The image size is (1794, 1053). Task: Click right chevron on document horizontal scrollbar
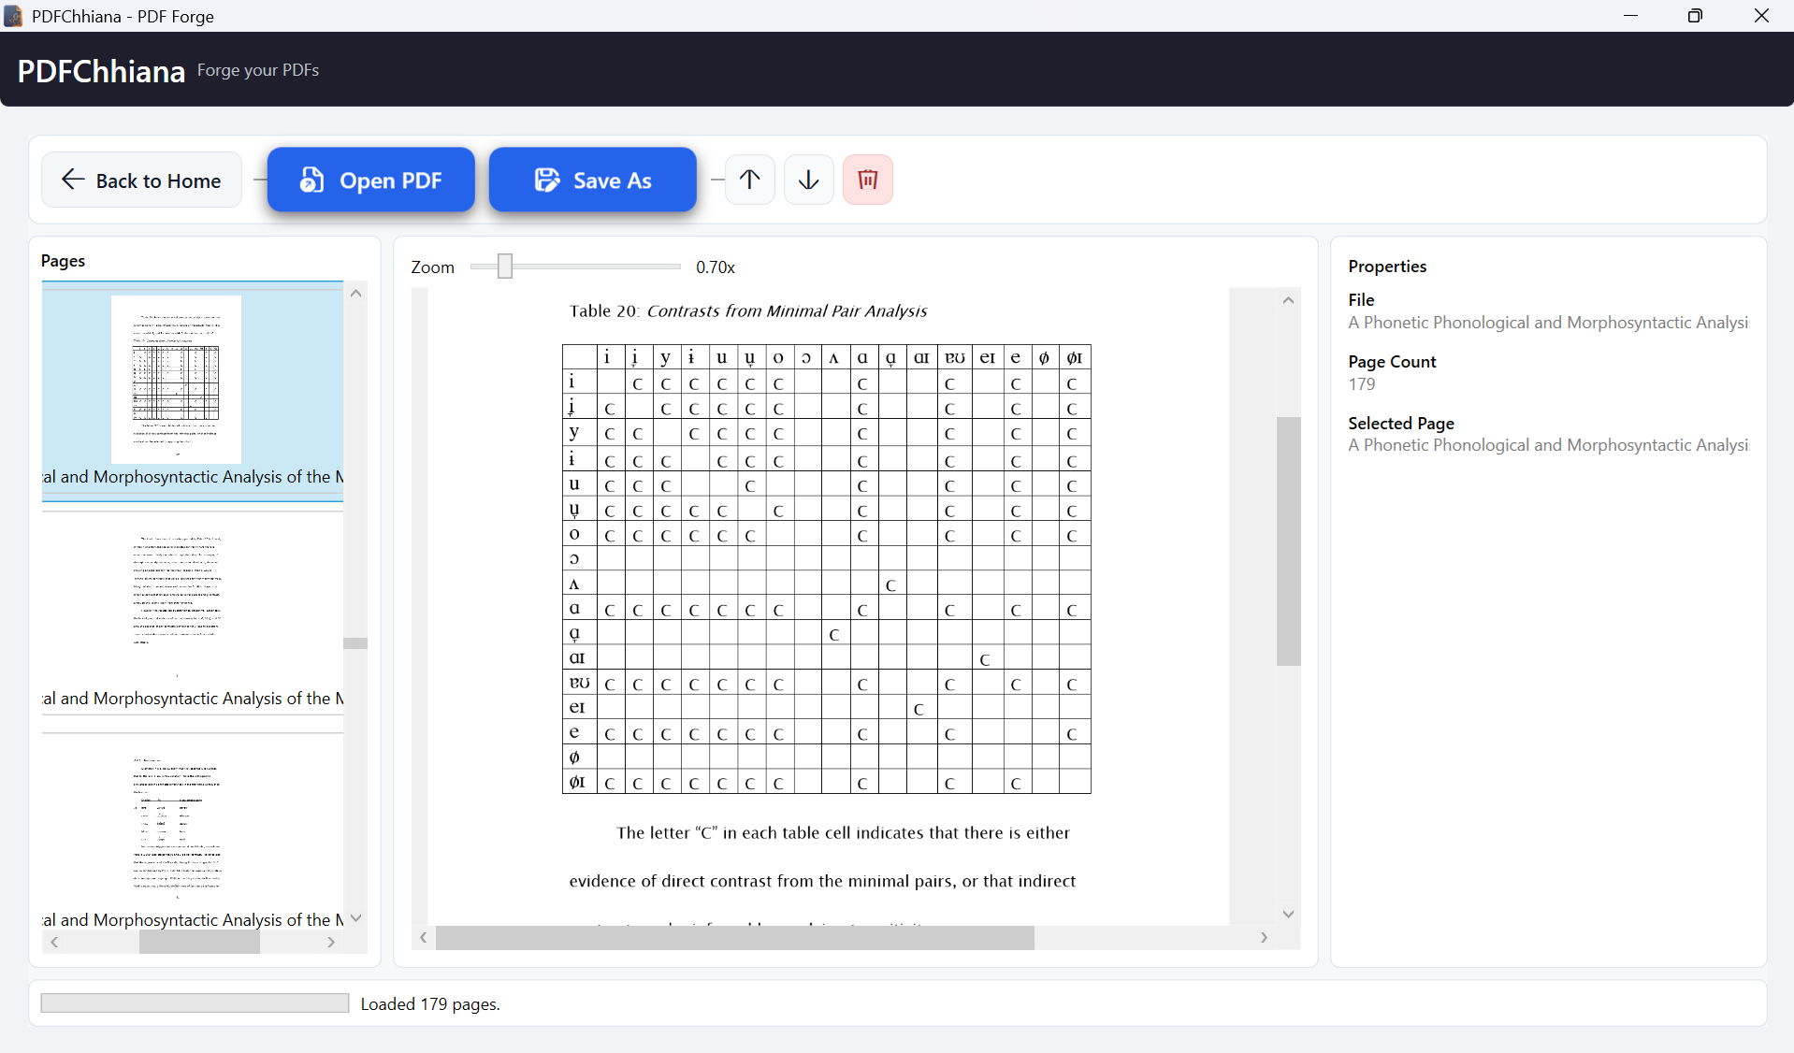click(x=1265, y=937)
